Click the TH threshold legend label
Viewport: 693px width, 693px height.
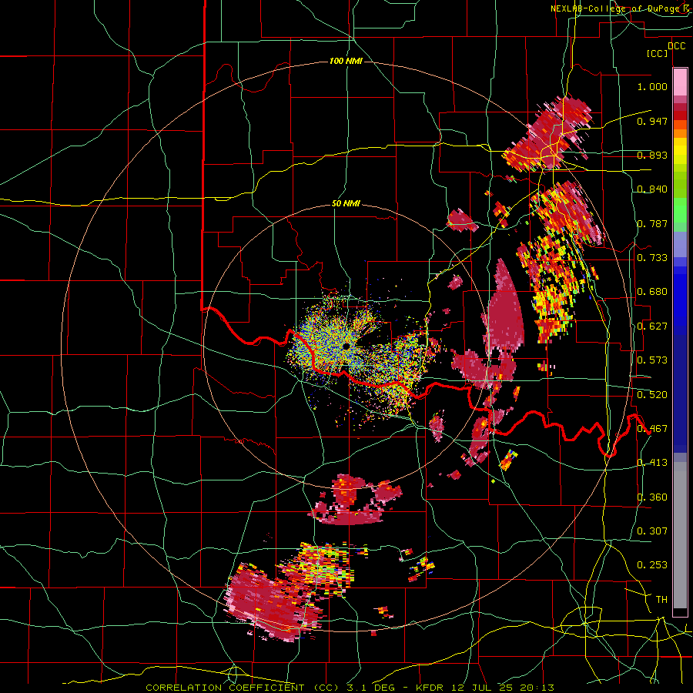coord(661,600)
